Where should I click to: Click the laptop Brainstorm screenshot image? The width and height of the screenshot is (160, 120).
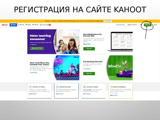pos(120,41)
